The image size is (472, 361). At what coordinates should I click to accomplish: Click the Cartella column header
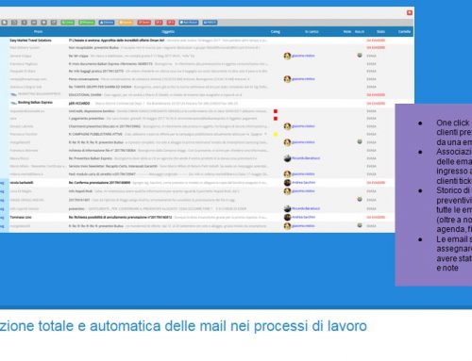(404, 32)
